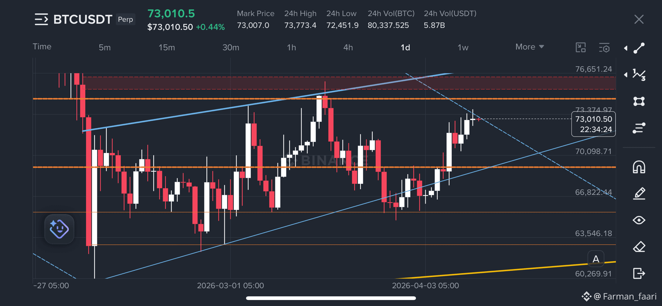
Task: Select the Elliott wave pattern tool
Action: coord(639,75)
